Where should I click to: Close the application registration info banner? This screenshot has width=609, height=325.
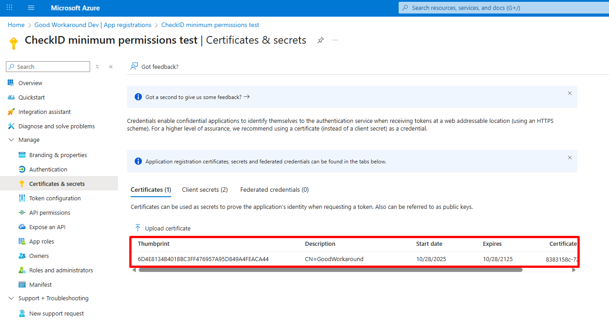pos(569,158)
